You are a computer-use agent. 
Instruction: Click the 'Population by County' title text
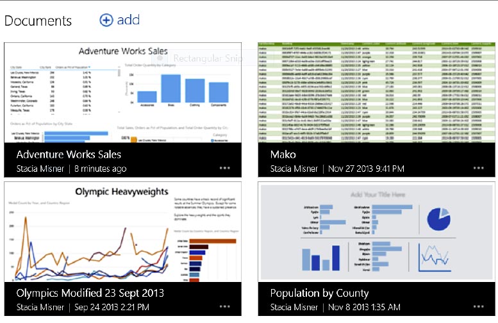click(319, 293)
